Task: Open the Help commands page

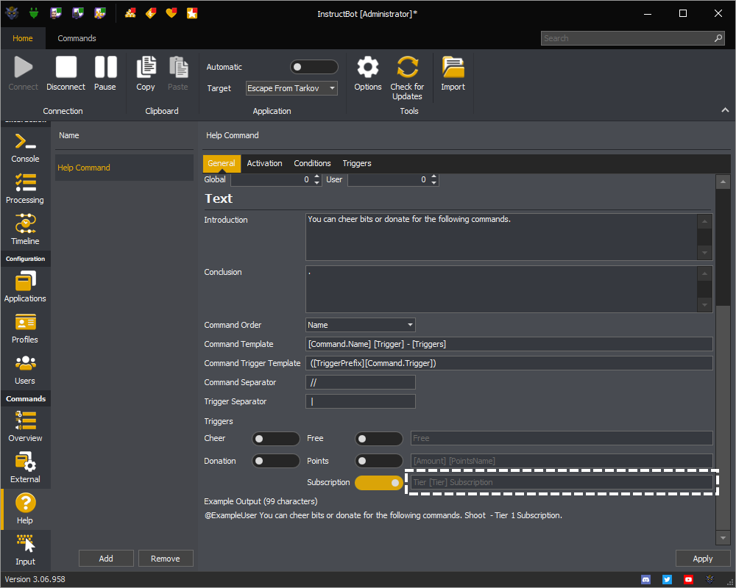Action: (x=25, y=509)
